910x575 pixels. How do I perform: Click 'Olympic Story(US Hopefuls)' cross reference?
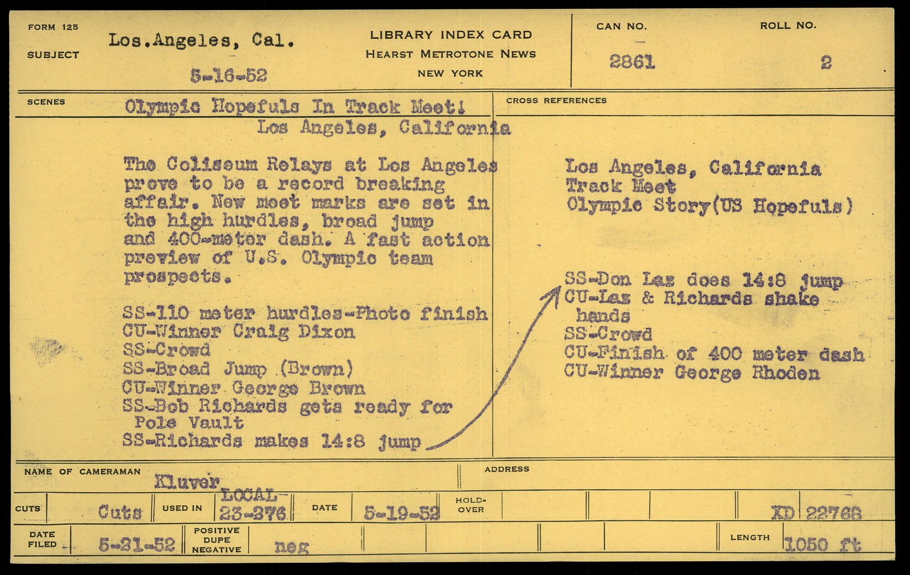point(709,206)
